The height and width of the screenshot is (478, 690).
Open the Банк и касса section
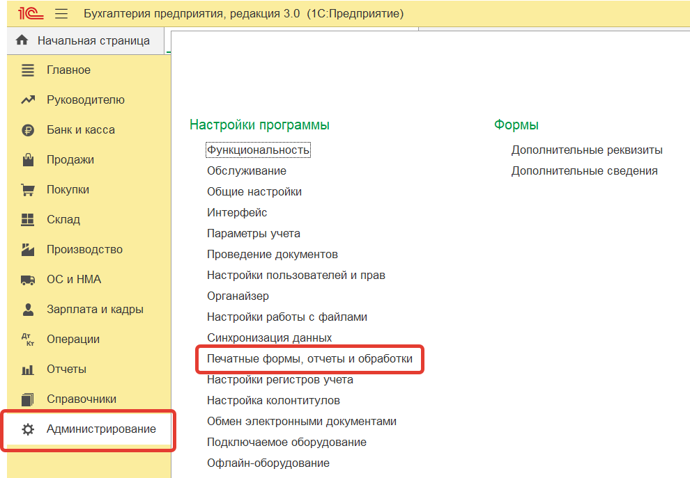[81, 130]
